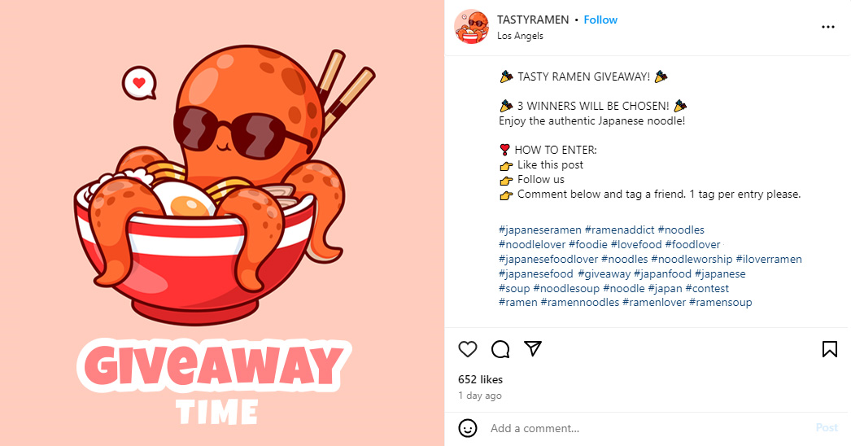View the 652 likes list
The height and width of the screenshot is (446, 851).
480,379
